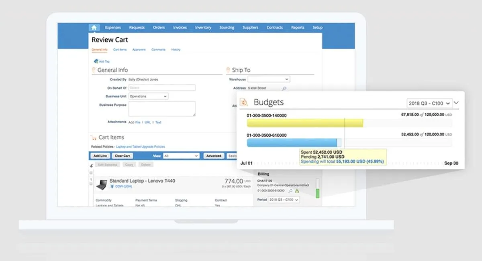Go to the Home icon in navigation bar
Image resolution: width=482 pixels, height=261 pixels.
[94, 28]
